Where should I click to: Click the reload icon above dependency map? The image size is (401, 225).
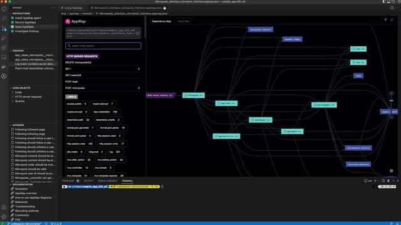[x=392, y=20]
